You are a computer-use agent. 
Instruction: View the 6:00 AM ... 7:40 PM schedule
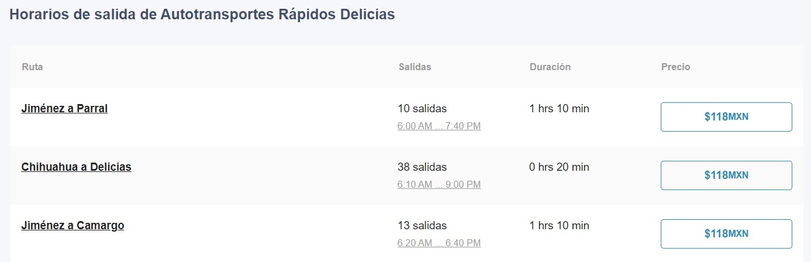(x=439, y=126)
